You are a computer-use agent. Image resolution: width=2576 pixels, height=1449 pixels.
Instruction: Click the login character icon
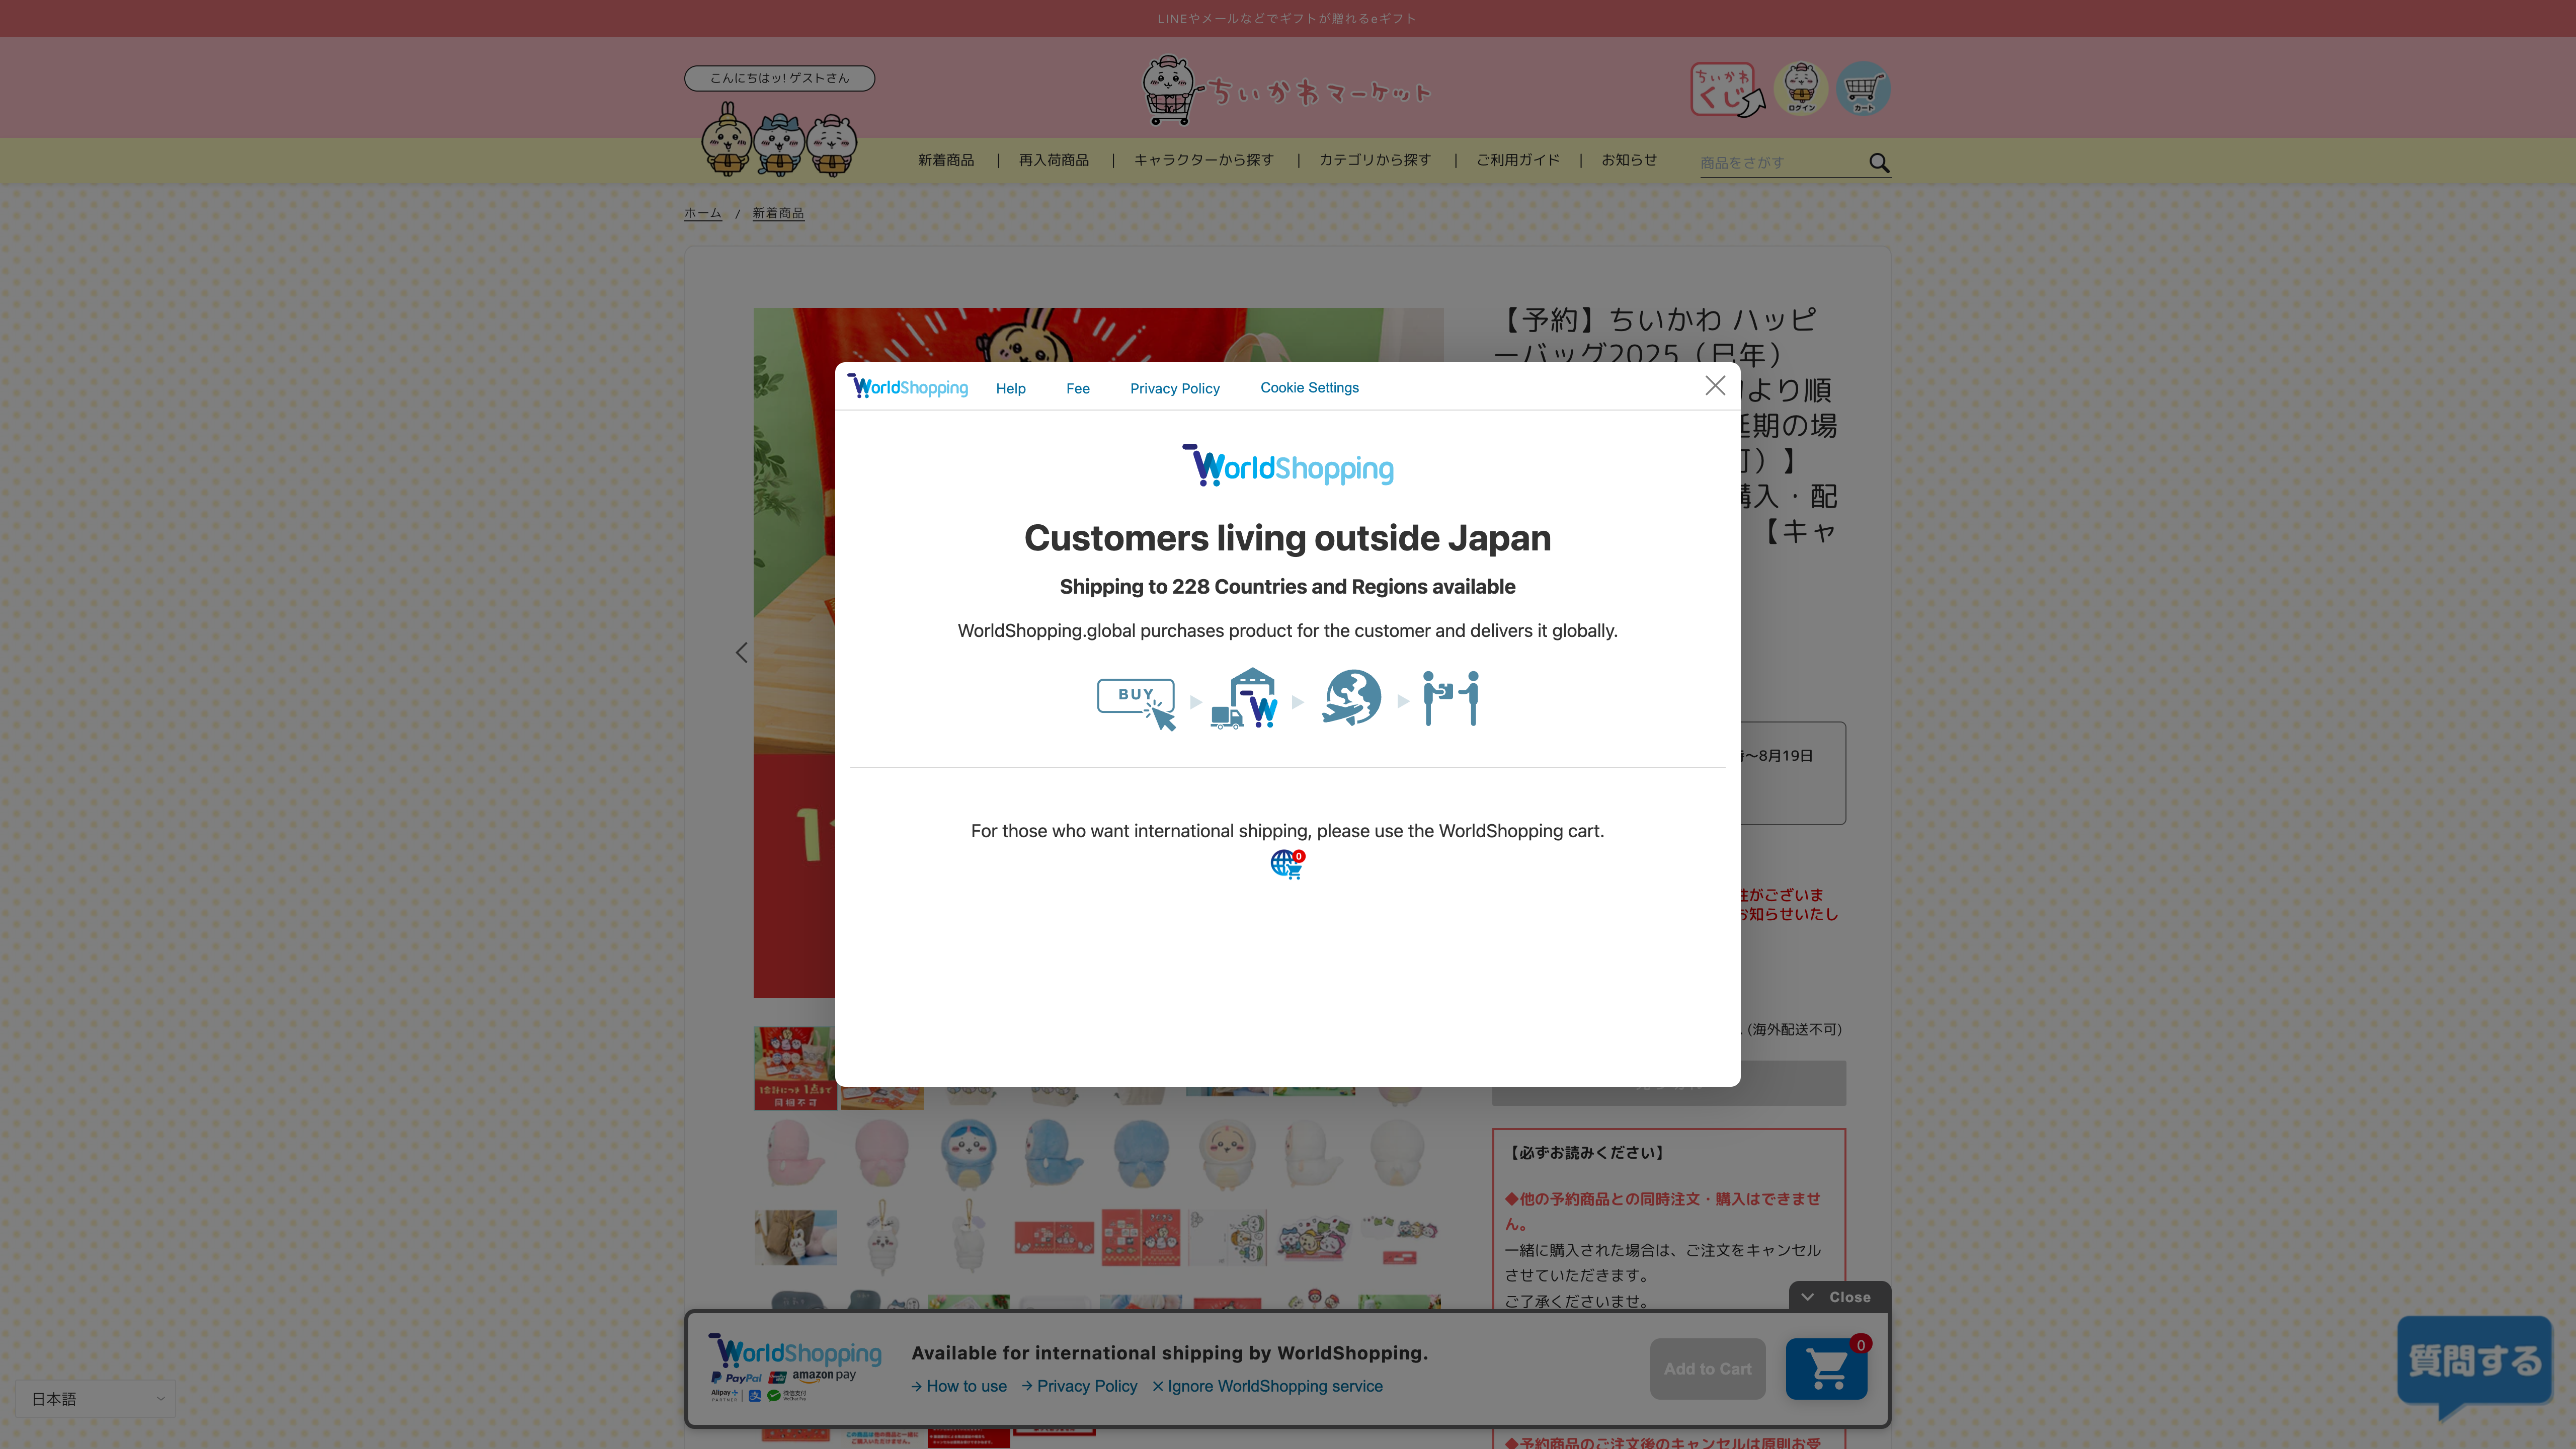pyautogui.click(x=1801, y=89)
